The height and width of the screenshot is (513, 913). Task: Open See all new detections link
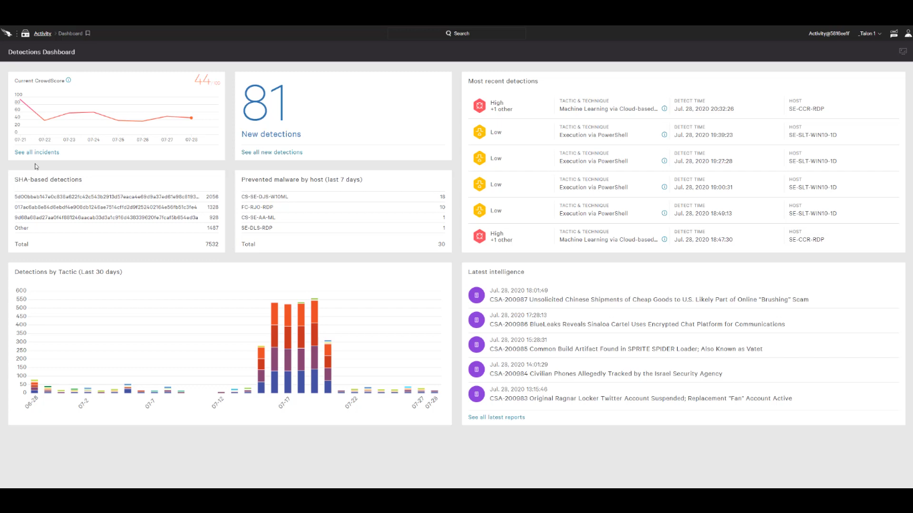272,152
